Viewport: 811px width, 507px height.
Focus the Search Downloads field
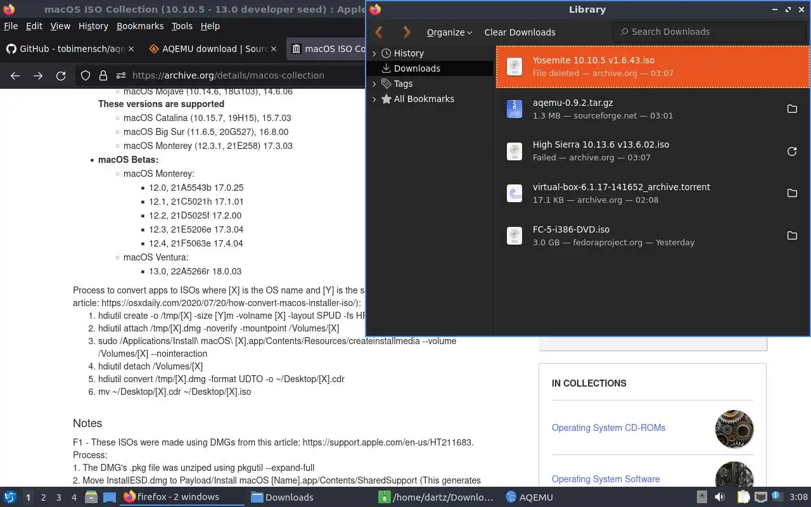(x=710, y=32)
